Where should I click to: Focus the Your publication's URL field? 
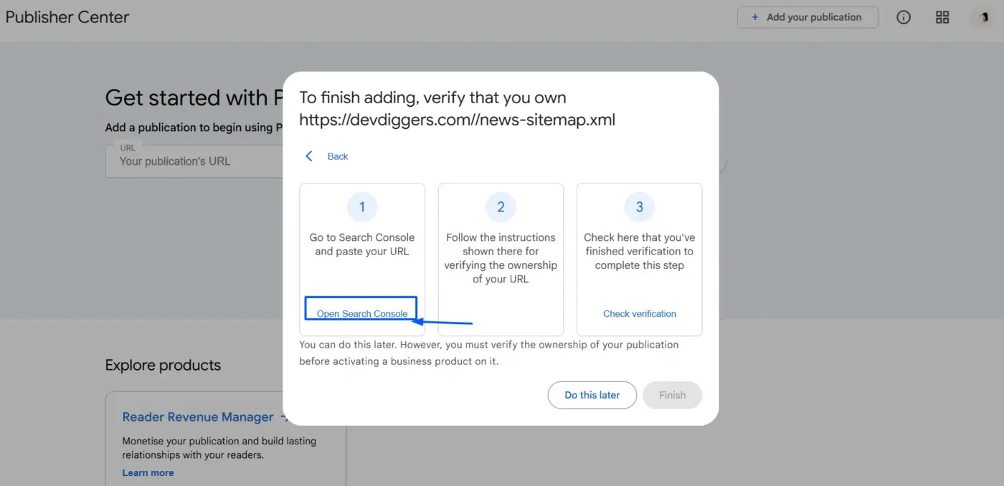[x=195, y=161]
